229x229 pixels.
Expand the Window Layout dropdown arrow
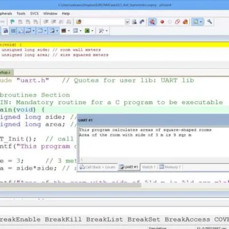pos(201,22)
